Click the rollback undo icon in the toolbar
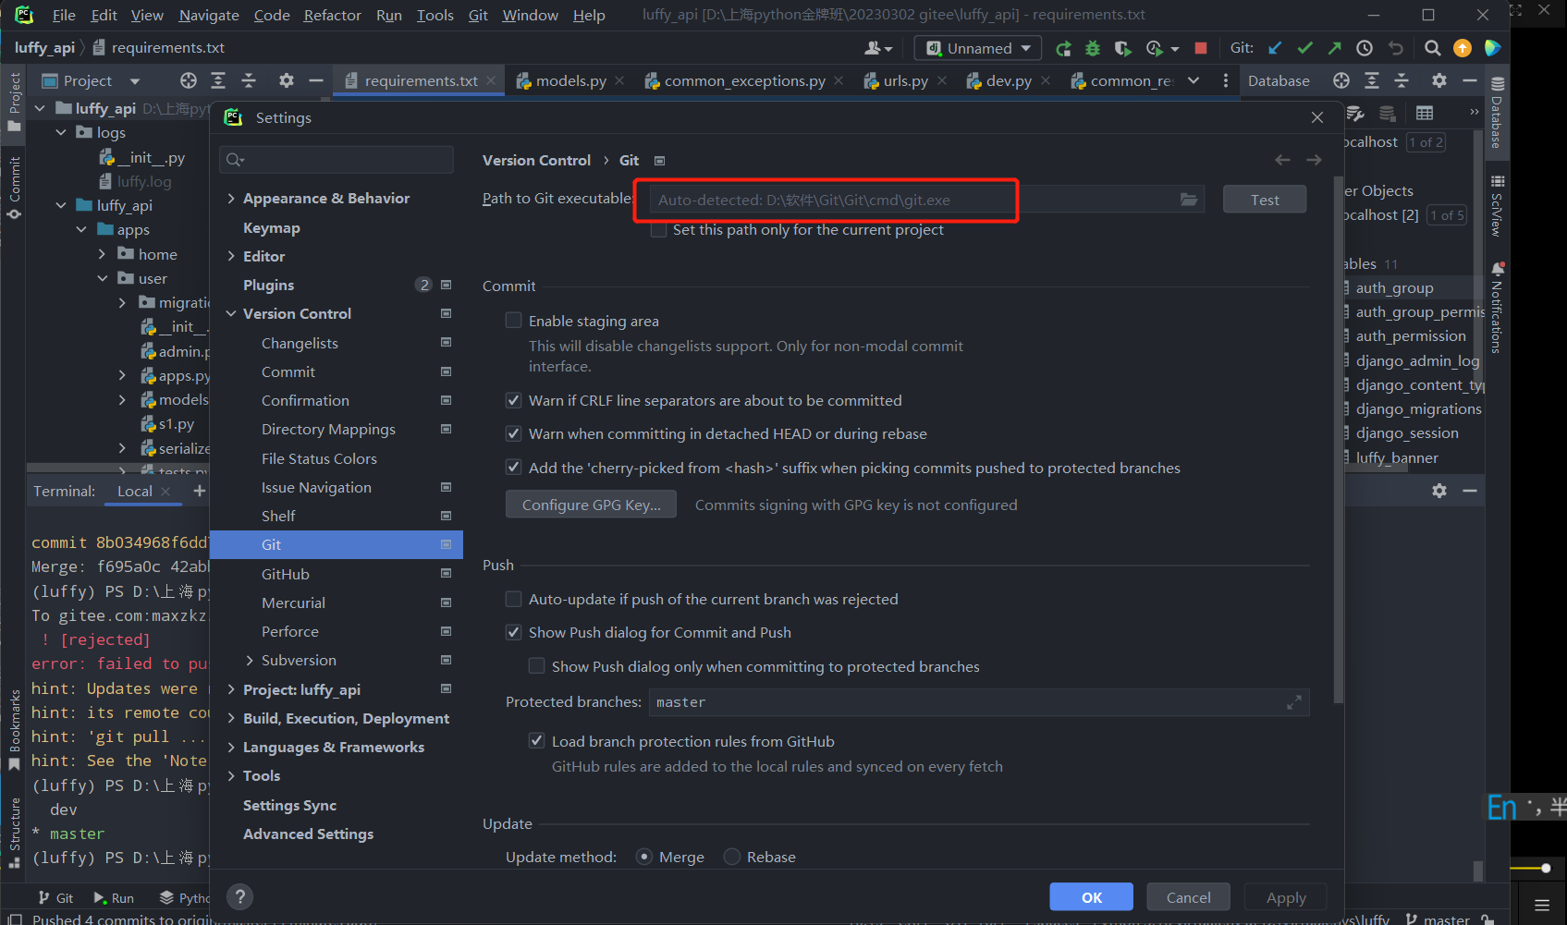Viewport: 1567px width, 925px height. click(x=1396, y=48)
